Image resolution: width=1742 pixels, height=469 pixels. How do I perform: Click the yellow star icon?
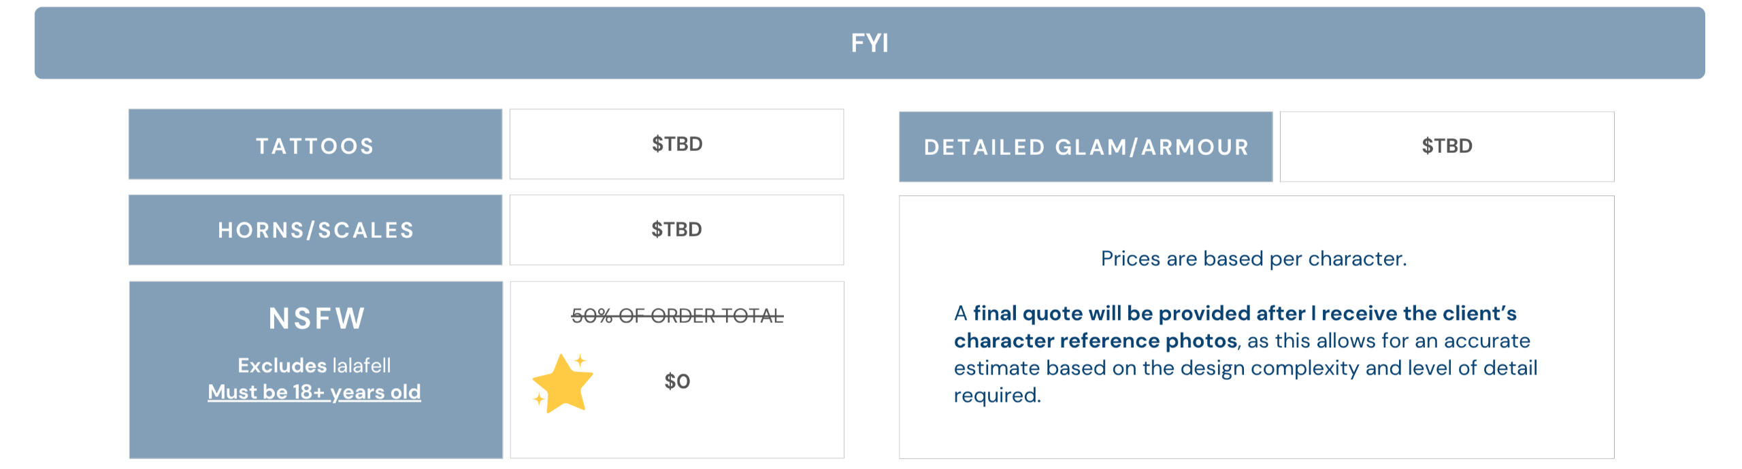(x=563, y=383)
